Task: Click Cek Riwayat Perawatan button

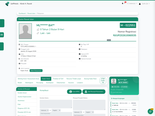Action: [x=94, y=92]
